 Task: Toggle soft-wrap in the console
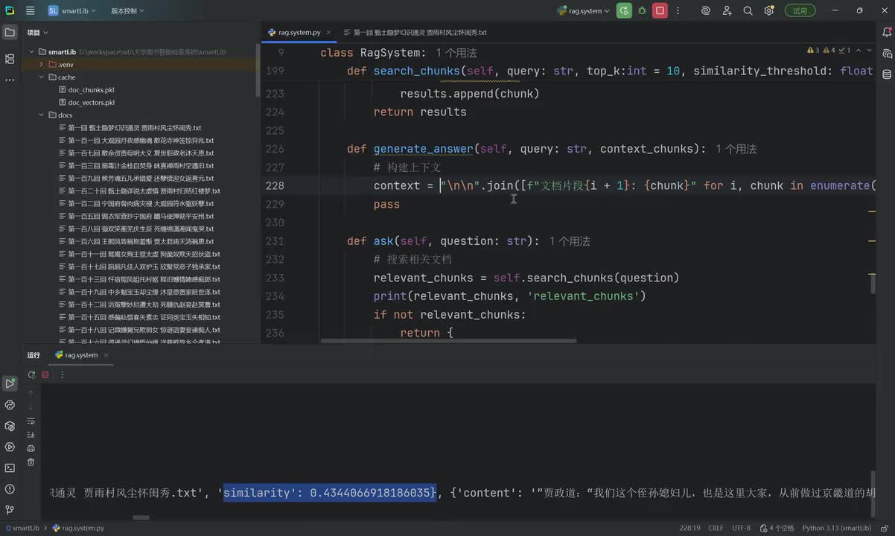coord(31,421)
